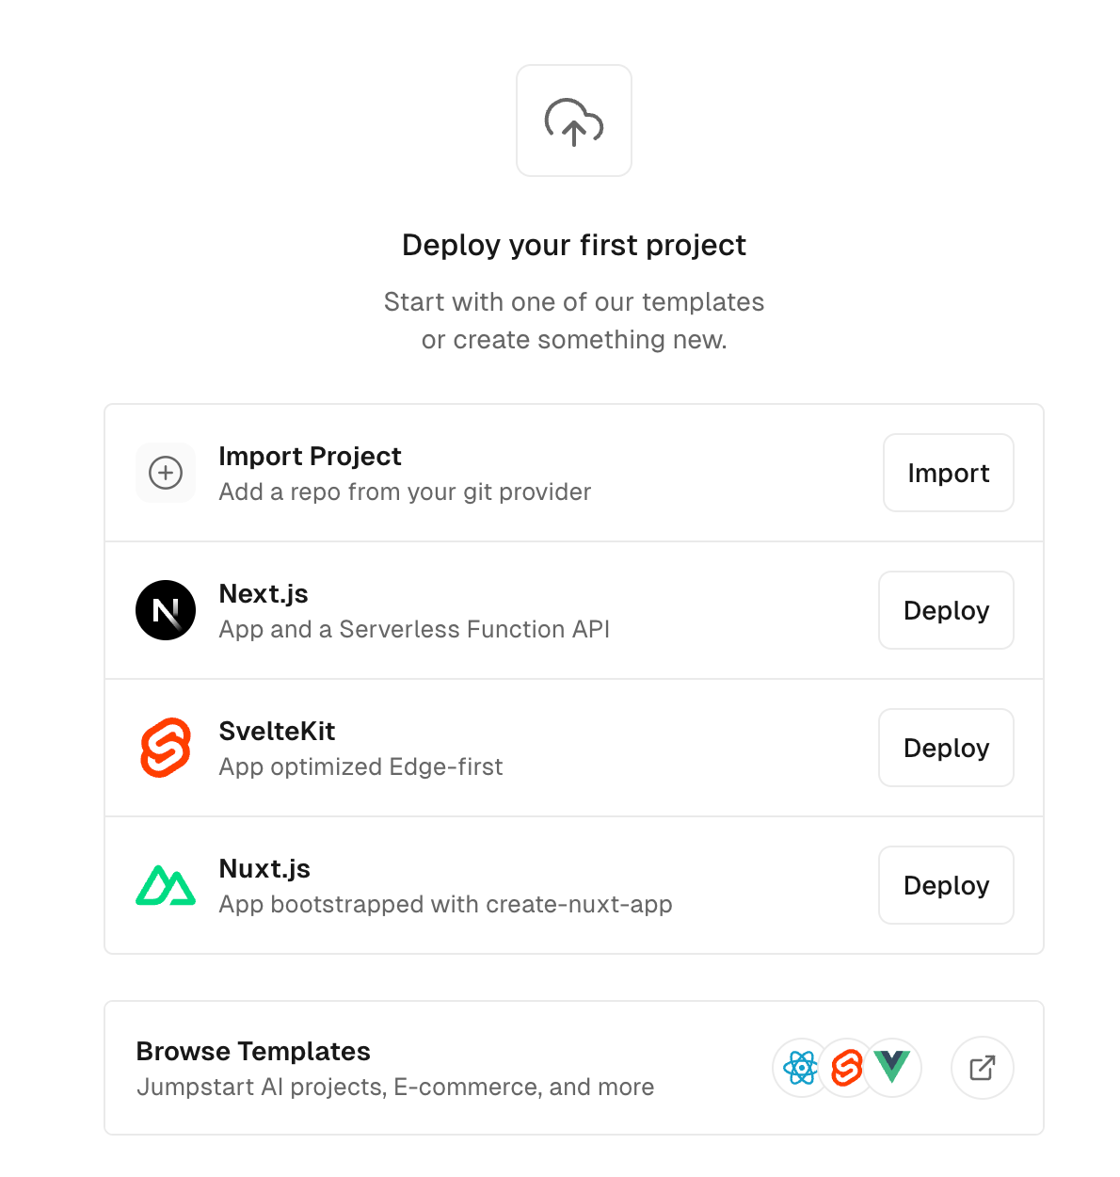This screenshot has width=1120, height=1177.
Task: Select the Next.js template title
Action: click(x=264, y=594)
